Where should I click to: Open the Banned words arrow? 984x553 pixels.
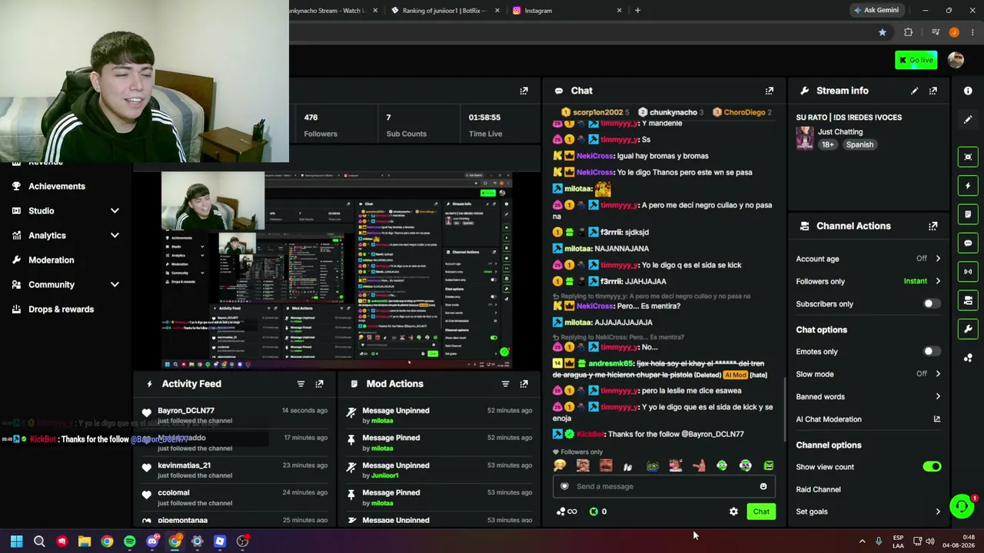pos(938,397)
